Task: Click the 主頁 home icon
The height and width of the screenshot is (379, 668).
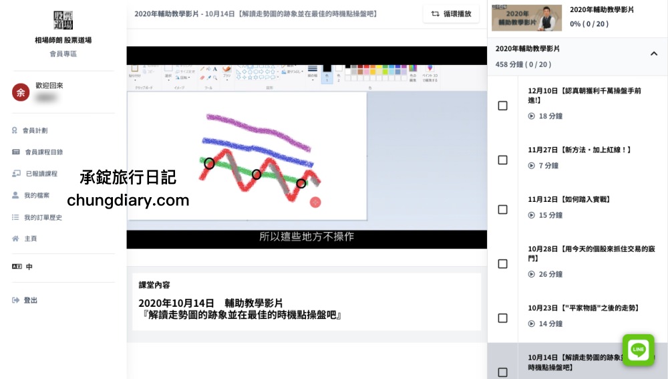Action: coord(15,239)
